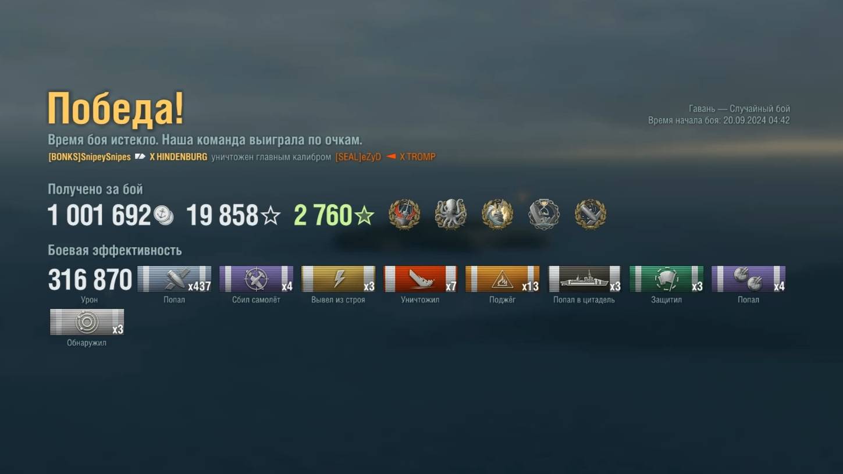
Task: Click the x437 Попал hits ribbon
Action: pyautogui.click(x=174, y=279)
